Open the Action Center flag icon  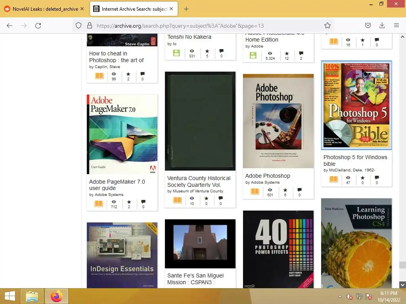[x=369, y=296]
